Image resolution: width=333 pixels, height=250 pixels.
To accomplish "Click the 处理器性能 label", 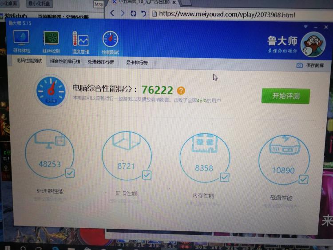I will tap(50, 191).
